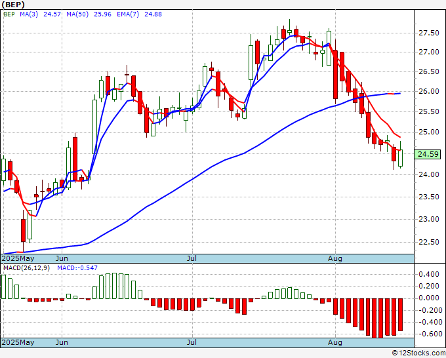Click the Aug label on price chart axis
This screenshot has height=358, width=446.
pyautogui.click(x=335, y=259)
